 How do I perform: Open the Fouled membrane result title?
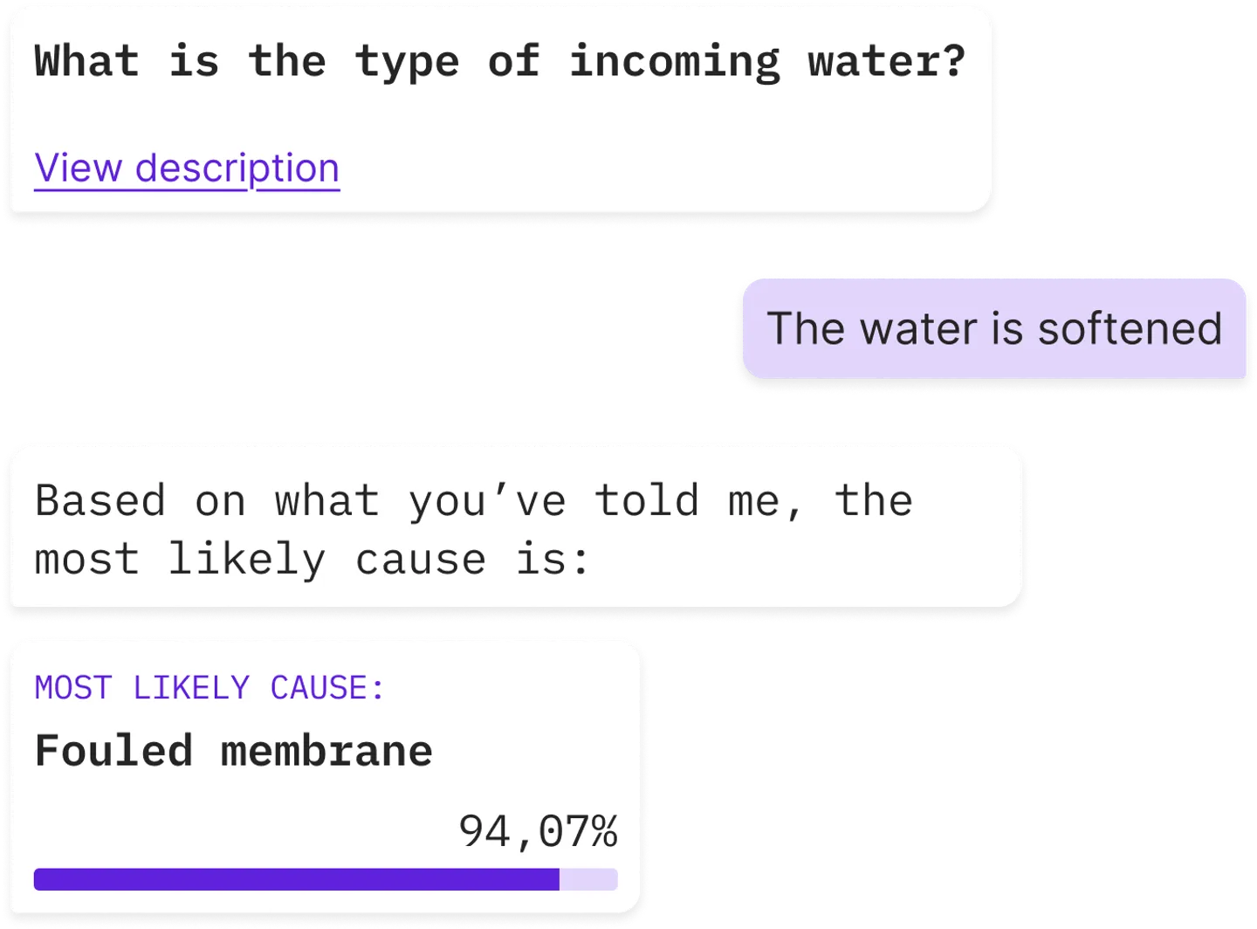pos(233,752)
